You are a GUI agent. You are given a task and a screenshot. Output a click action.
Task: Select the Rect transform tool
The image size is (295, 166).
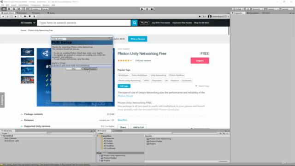point(24,9)
